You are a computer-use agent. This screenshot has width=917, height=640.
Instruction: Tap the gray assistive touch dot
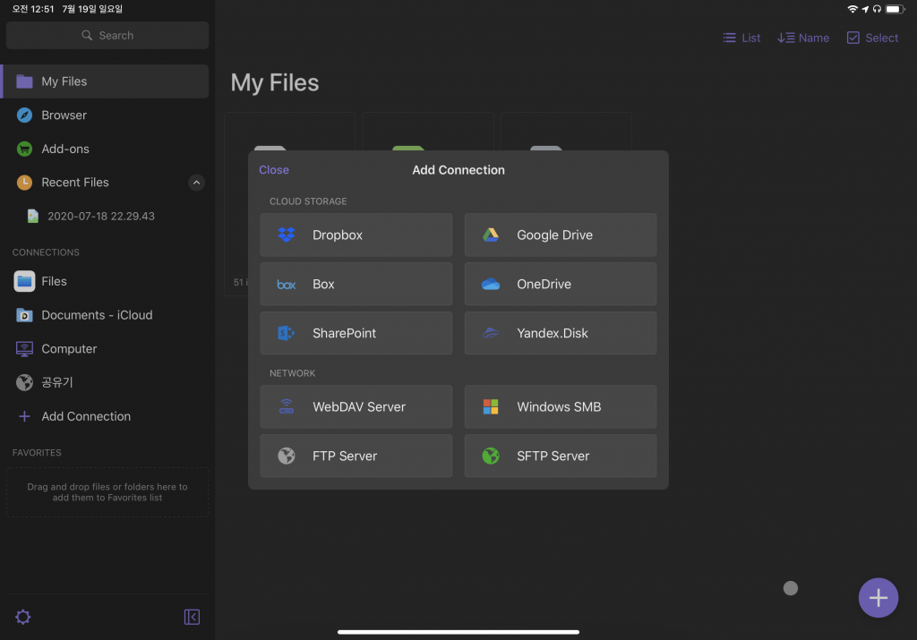790,588
